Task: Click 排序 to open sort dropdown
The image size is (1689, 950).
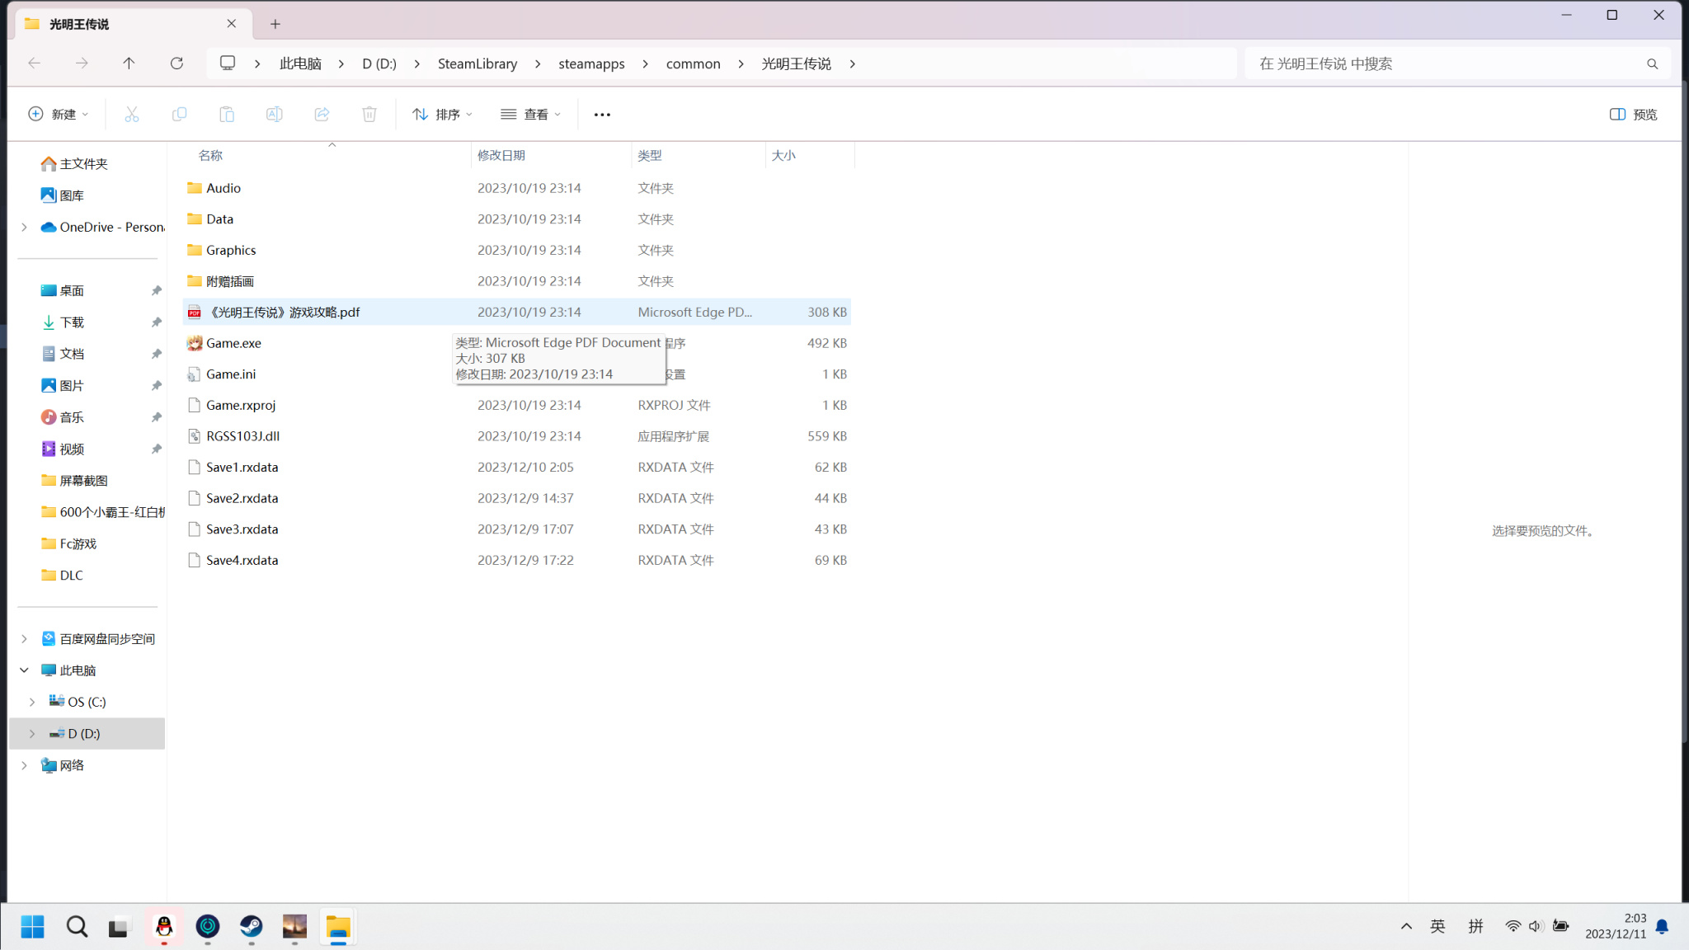Action: click(x=445, y=114)
